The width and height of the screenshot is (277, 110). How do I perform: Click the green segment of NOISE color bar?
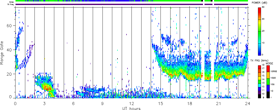tap(268, 82)
